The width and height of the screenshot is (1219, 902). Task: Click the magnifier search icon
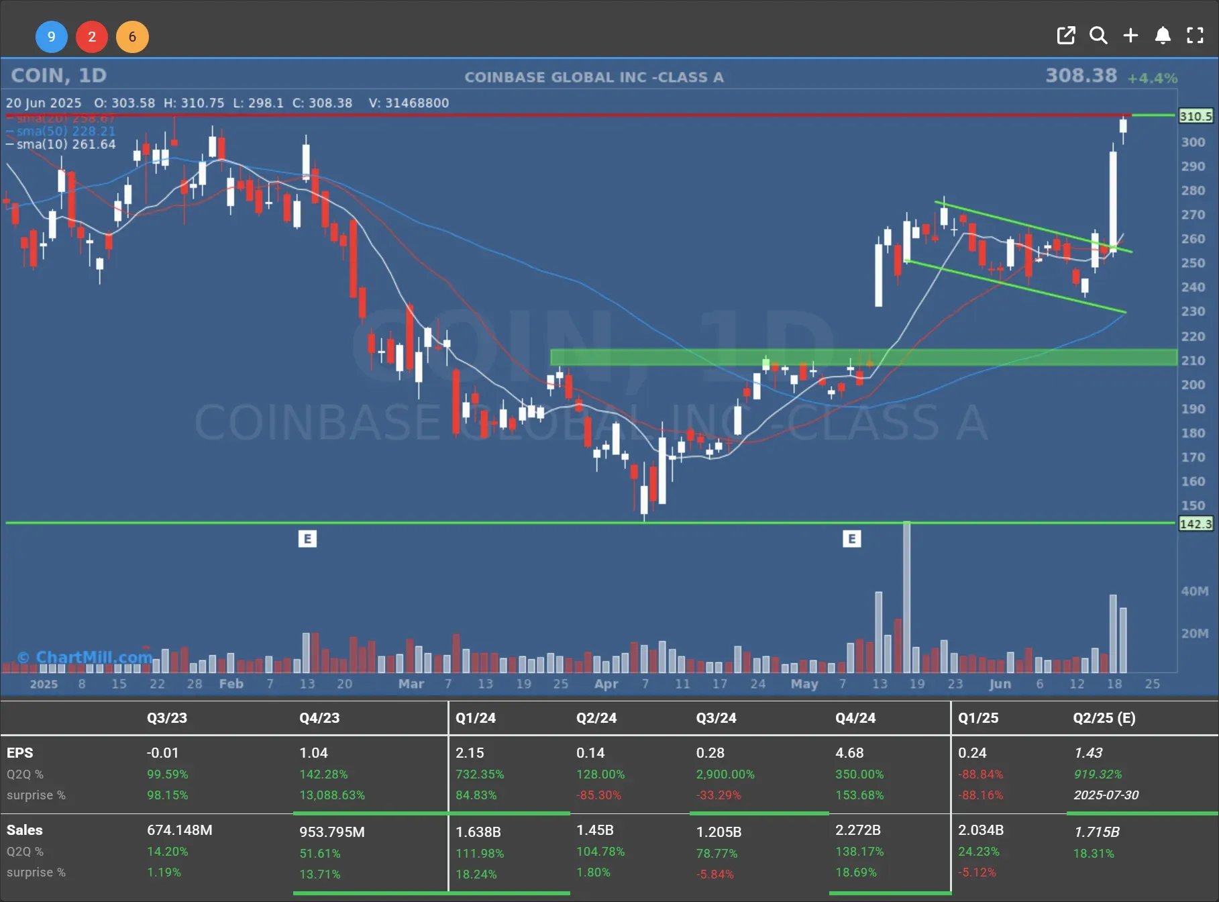(x=1098, y=36)
